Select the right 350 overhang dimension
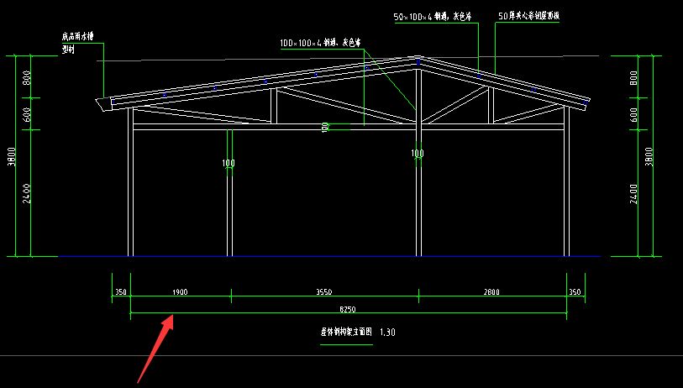This screenshot has height=388, width=683. coord(575,292)
